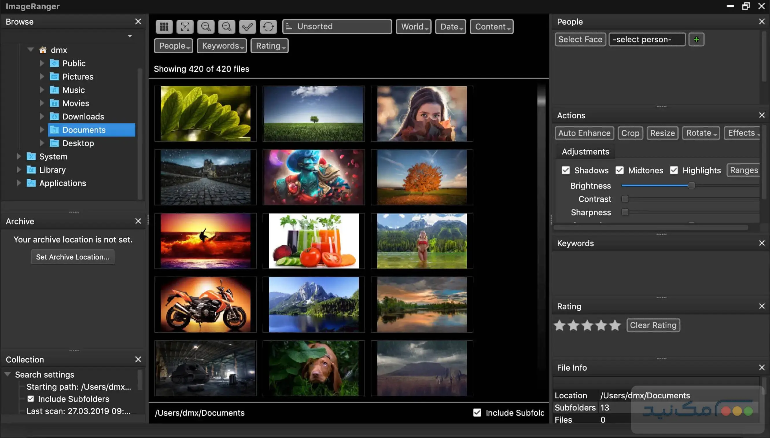Uncheck Include Subfolders at the bottom

(x=477, y=413)
